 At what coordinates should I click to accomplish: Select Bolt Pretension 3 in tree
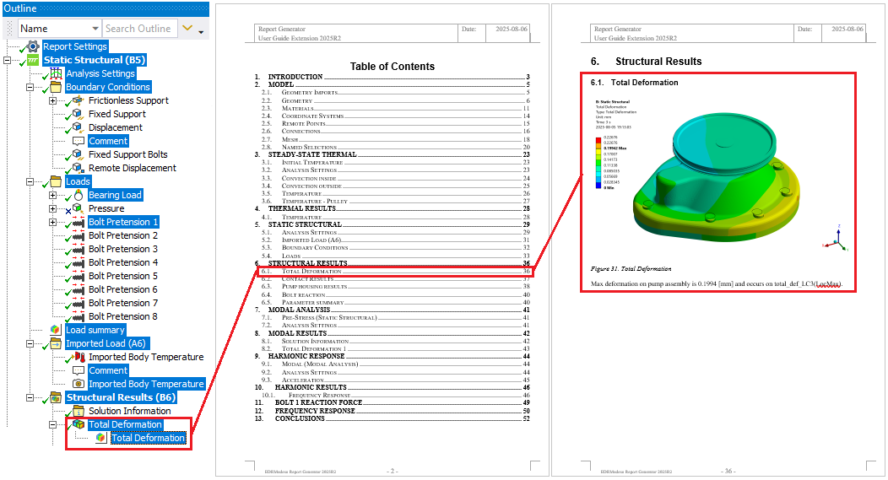[123, 249]
